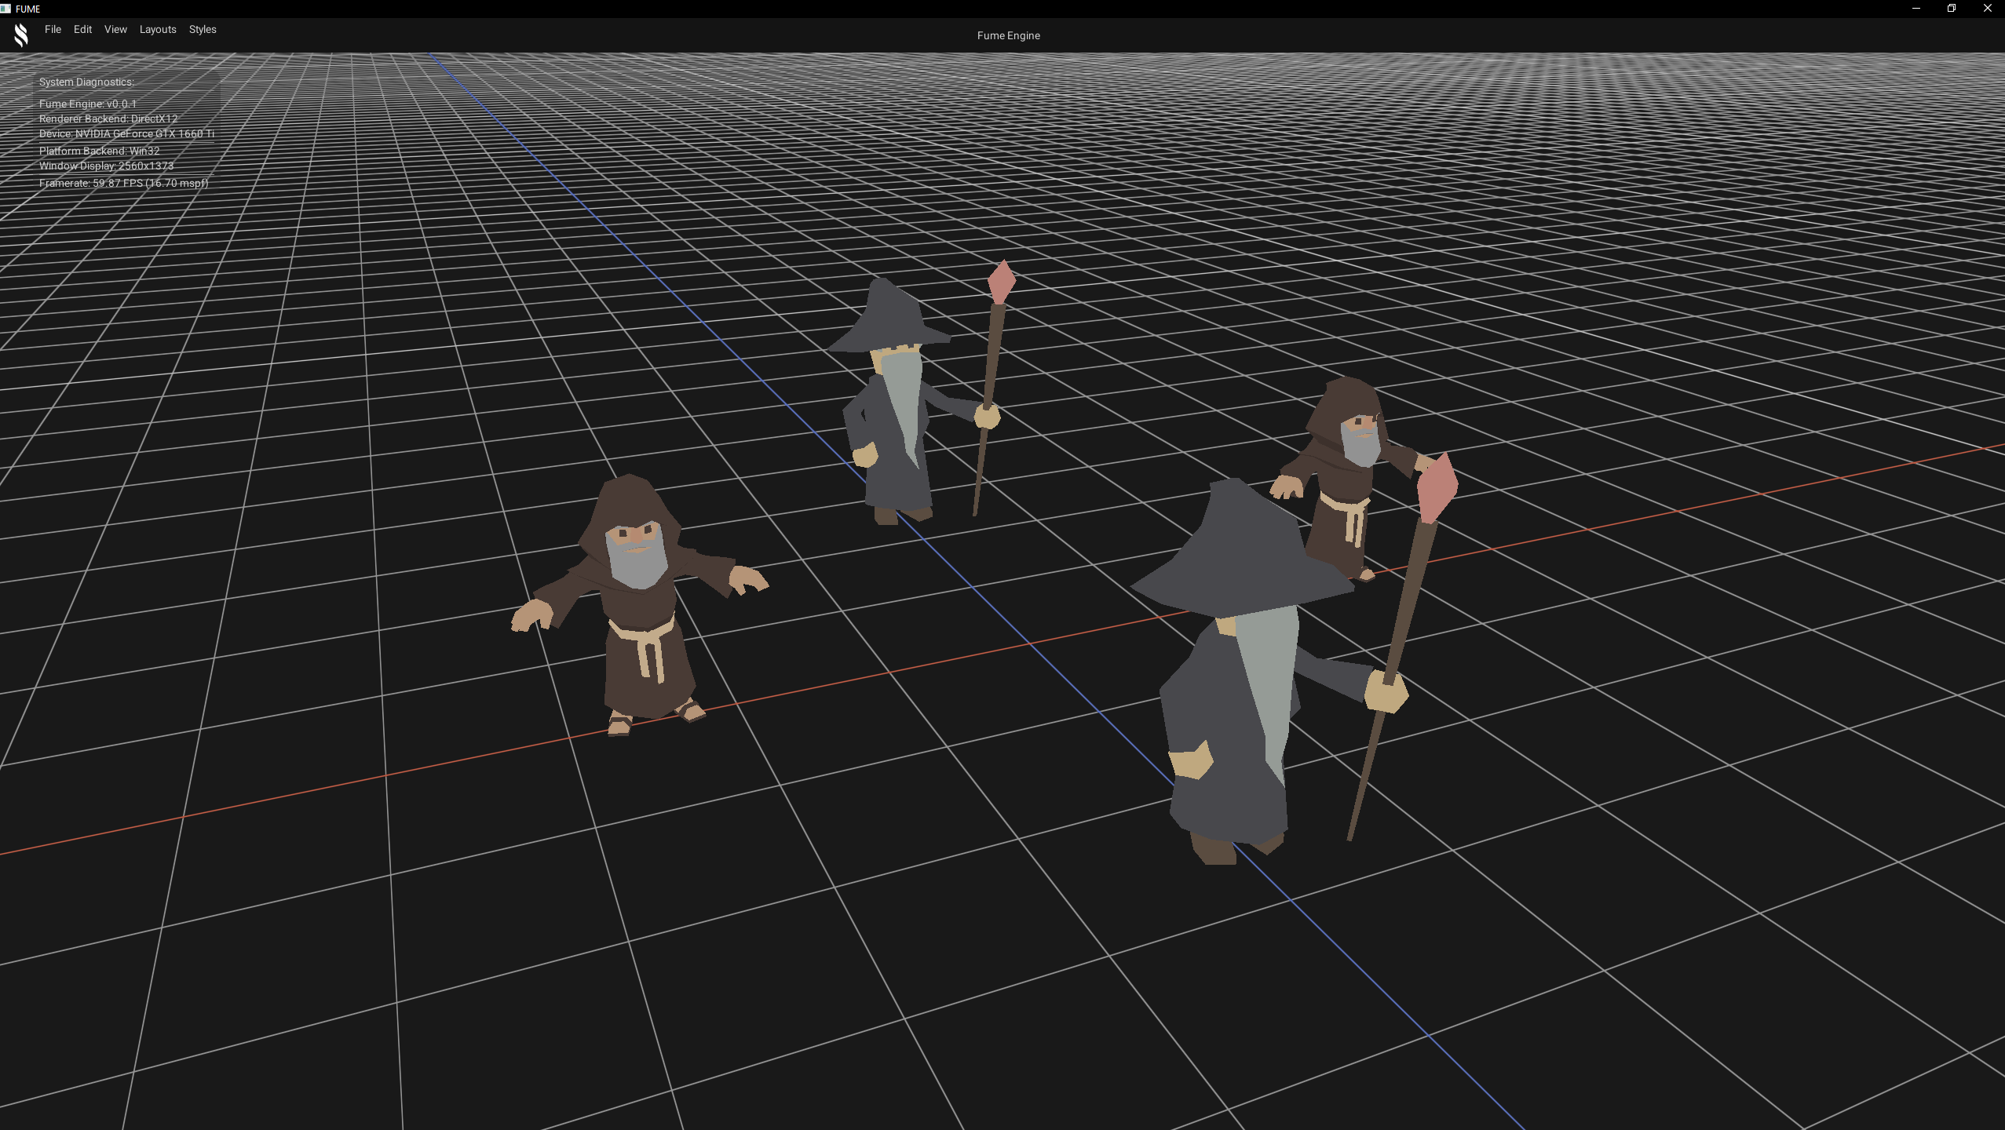
Task: Click the pink gem on foreground staff
Action: pos(1437,487)
